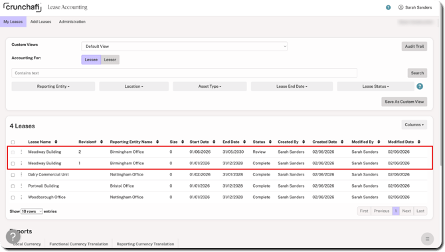Click the filter help question mark icon
Screen dimensions: 445x252
click(x=420, y=86)
